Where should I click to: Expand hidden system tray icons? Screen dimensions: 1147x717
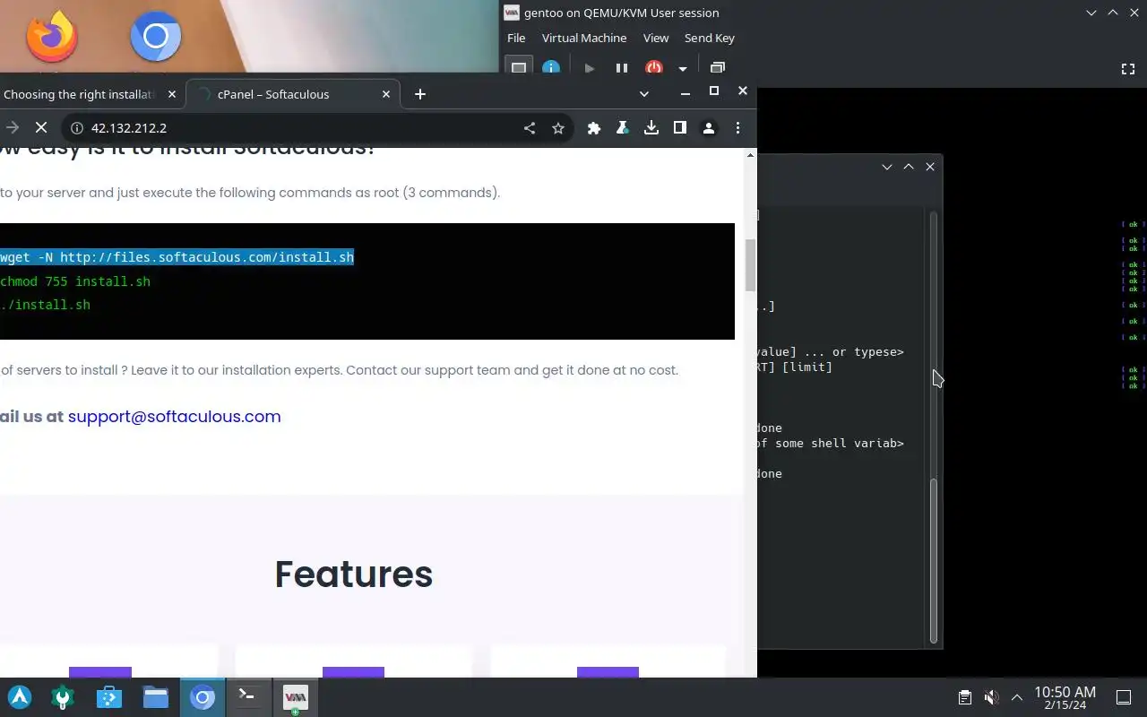pyautogui.click(x=1017, y=697)
